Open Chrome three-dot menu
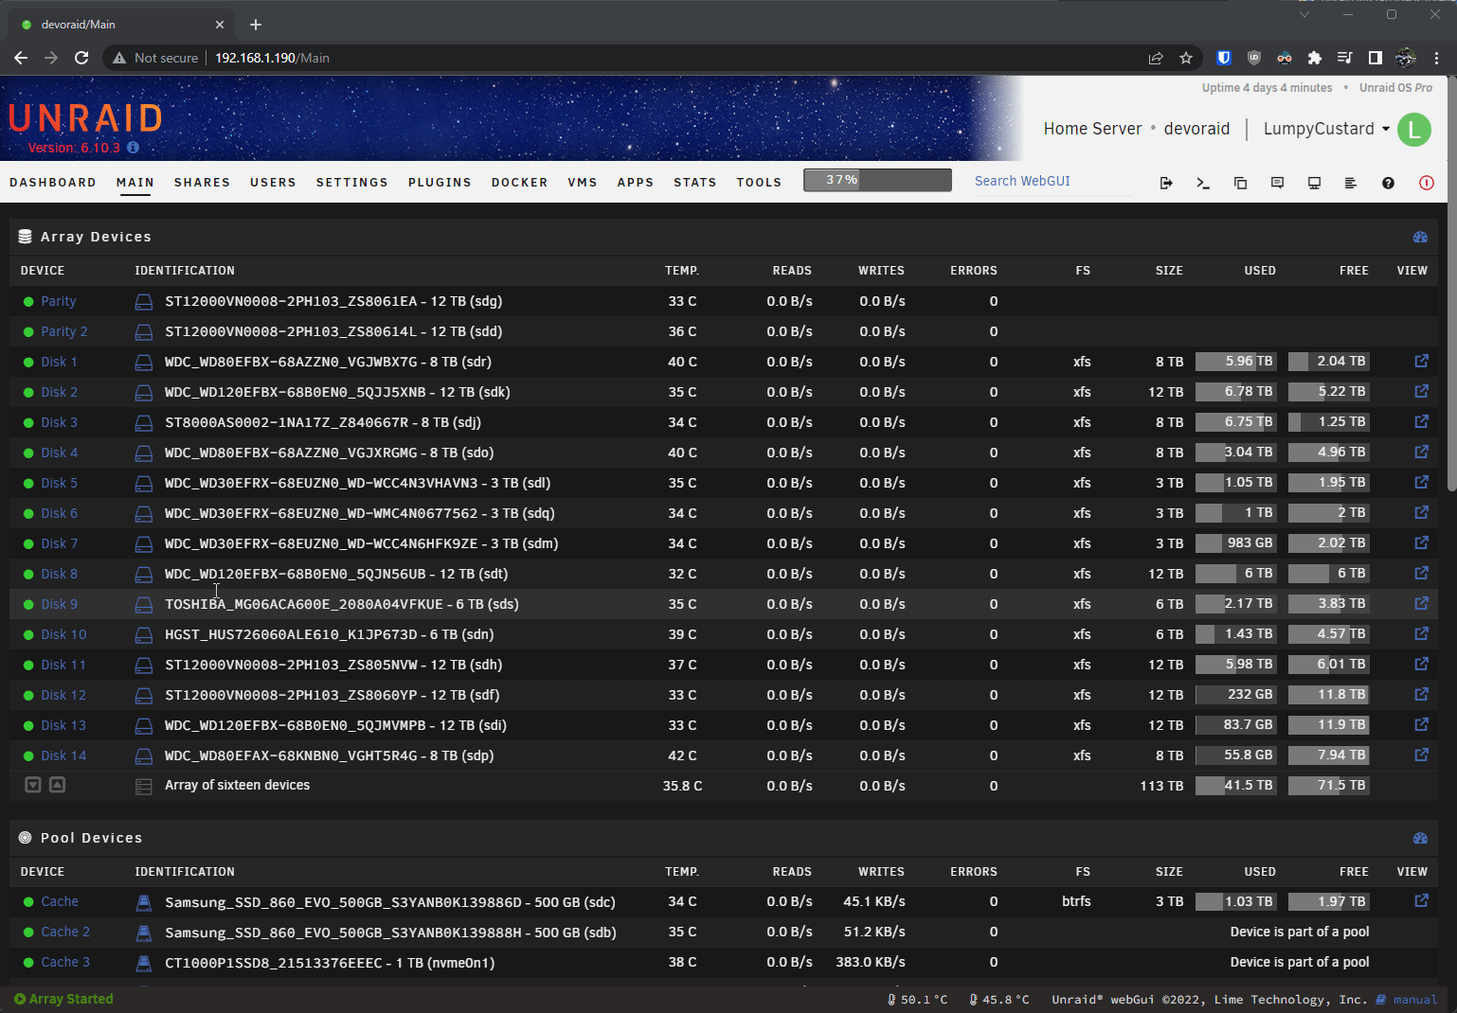This screenshot has width=1457, height=1013. click(x=1437, y=58)
